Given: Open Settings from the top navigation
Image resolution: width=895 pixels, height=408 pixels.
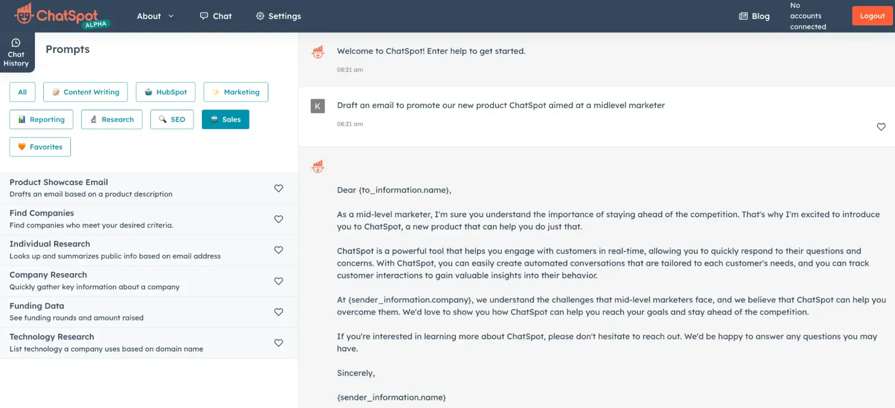Looking at the screenshot, I should click(284, 16).
